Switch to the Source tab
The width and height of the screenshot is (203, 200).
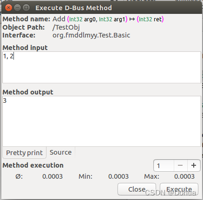(x=61, y=152)
